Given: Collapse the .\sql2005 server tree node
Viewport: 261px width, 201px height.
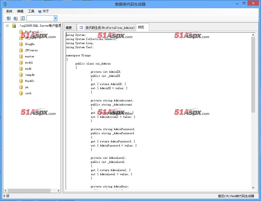Looking at the screenshot, I should tap(7, 26).
